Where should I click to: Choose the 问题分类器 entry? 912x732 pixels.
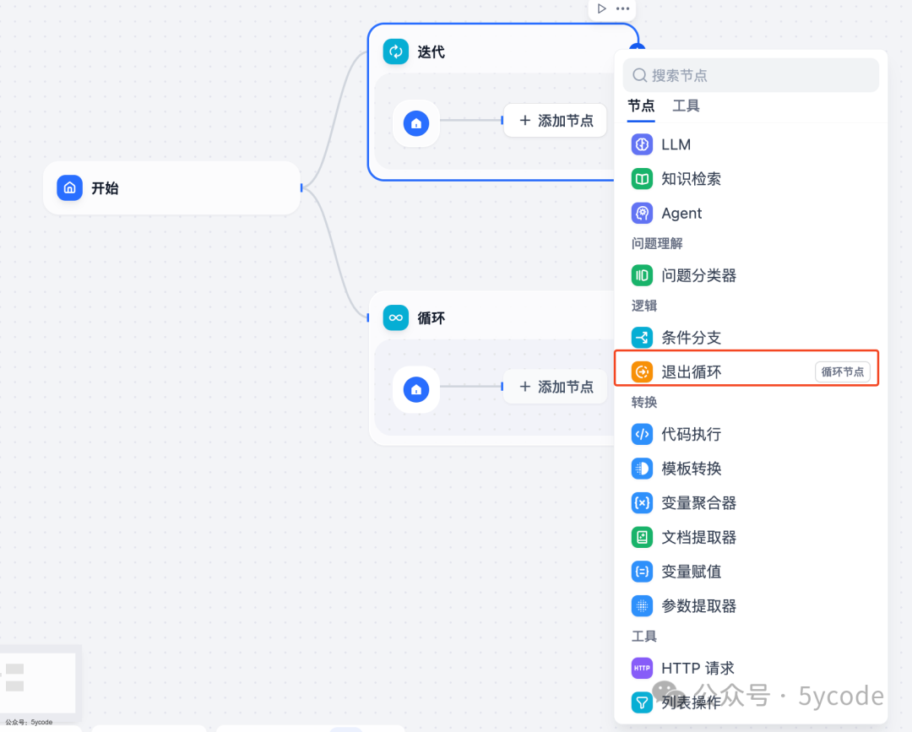pos(751,275)
